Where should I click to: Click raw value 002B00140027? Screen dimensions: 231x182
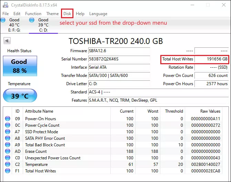(206, 164)
